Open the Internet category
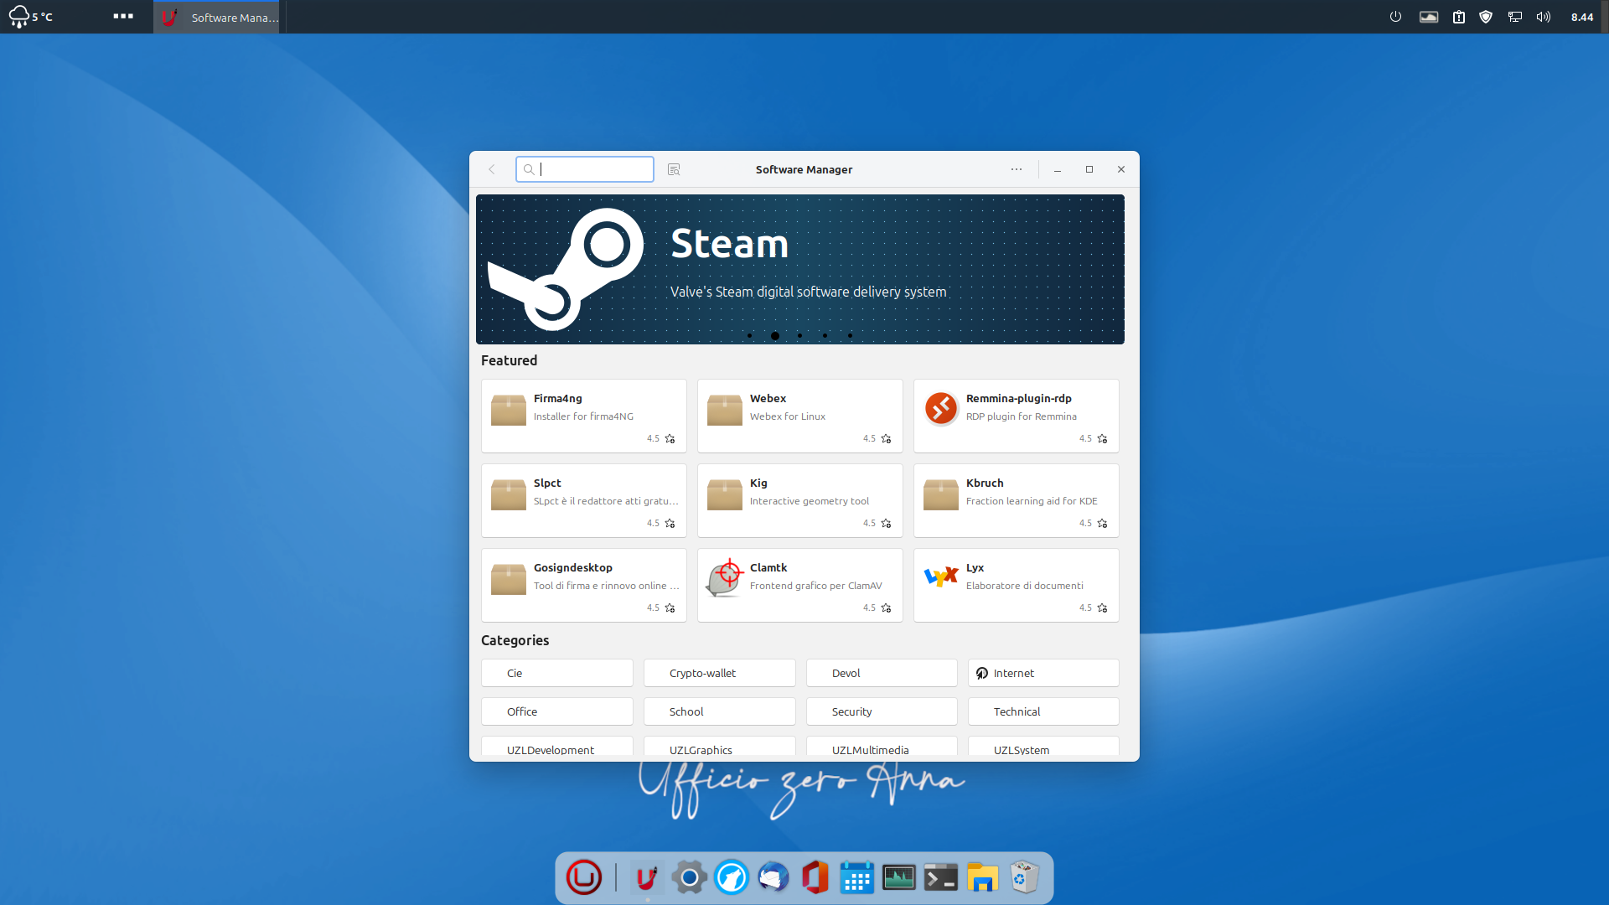This screenshot has height=905, width=1609. 1043,673
